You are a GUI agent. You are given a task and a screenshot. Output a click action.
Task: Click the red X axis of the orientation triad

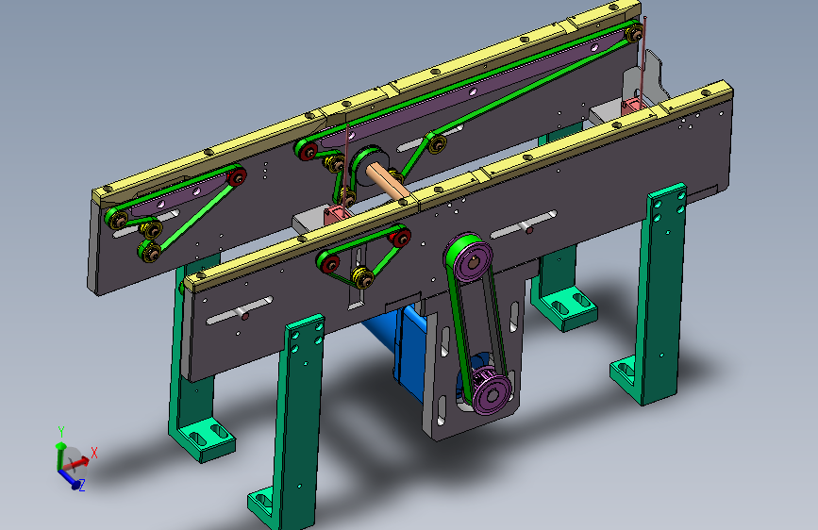coord(78,462)
